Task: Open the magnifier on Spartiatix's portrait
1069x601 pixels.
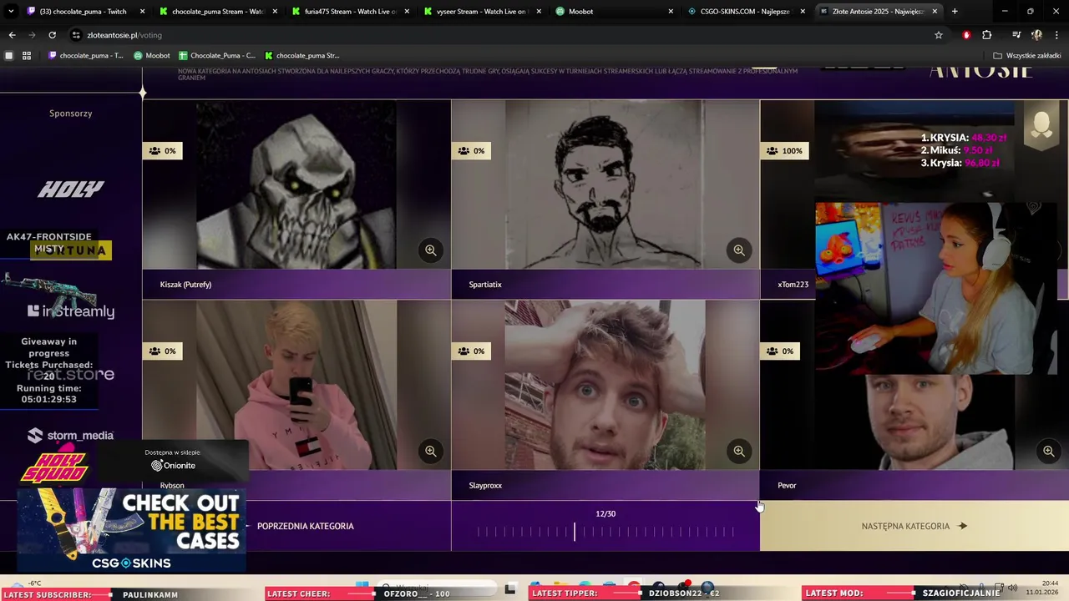Action: point(739,250)
